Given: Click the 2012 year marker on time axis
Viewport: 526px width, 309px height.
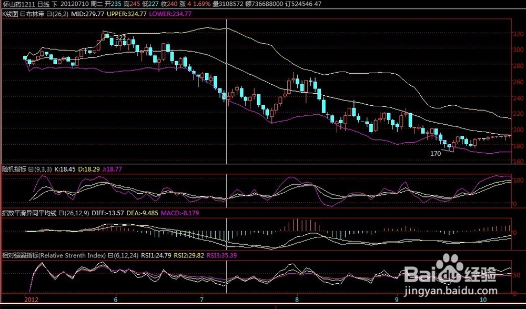Looking at the screenshot, I should [31, 300].
